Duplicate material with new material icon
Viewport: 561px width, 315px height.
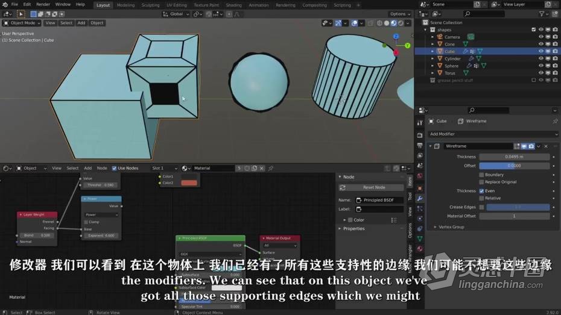(254, 168)
